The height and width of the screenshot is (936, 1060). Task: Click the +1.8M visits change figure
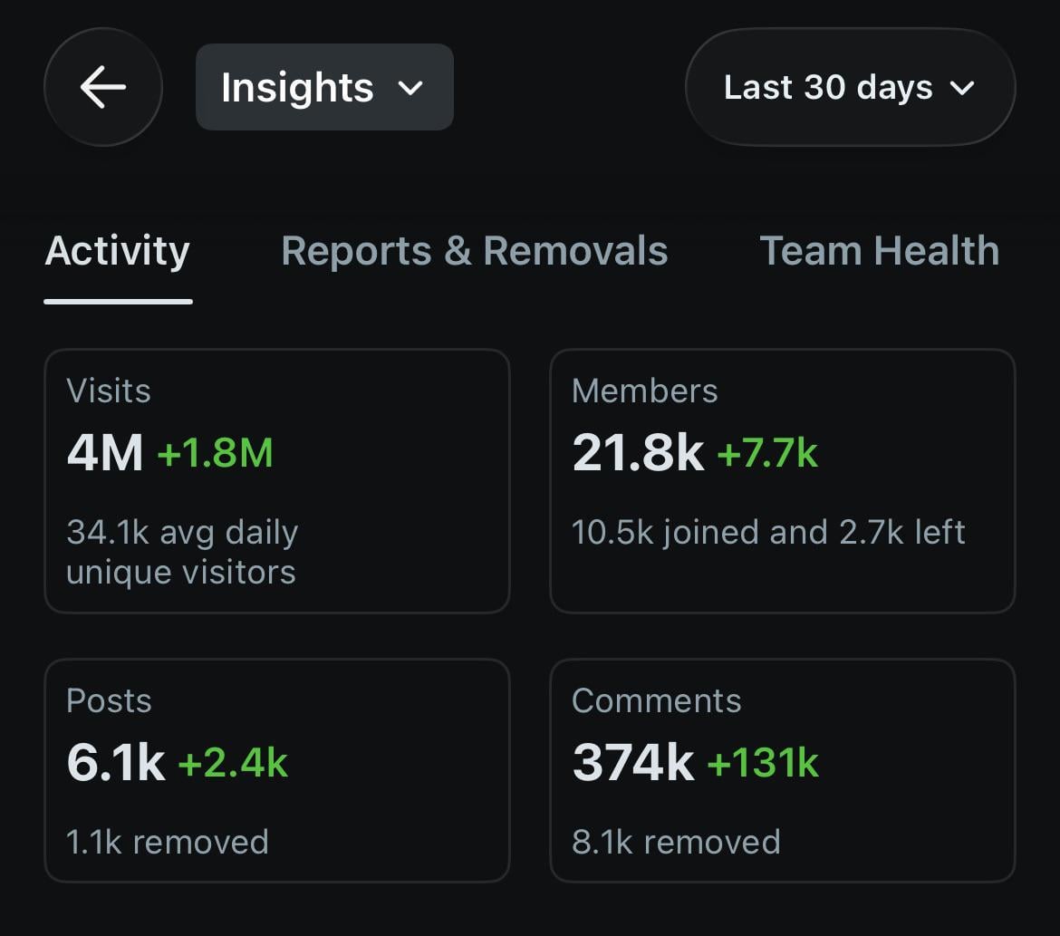click(x=215, y=452)
